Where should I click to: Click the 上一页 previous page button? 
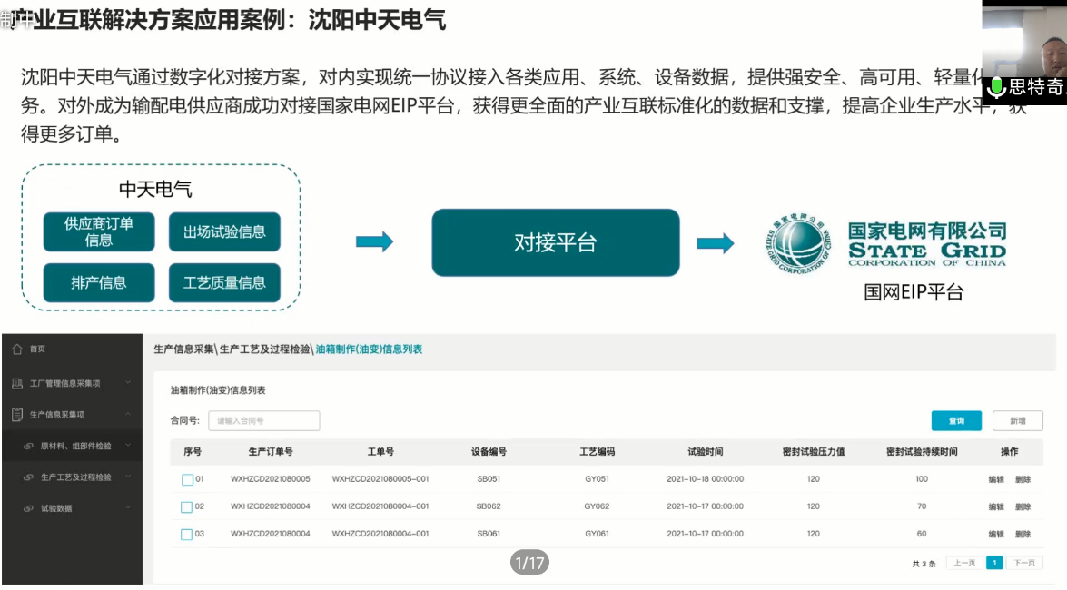[x=964, y=564]
